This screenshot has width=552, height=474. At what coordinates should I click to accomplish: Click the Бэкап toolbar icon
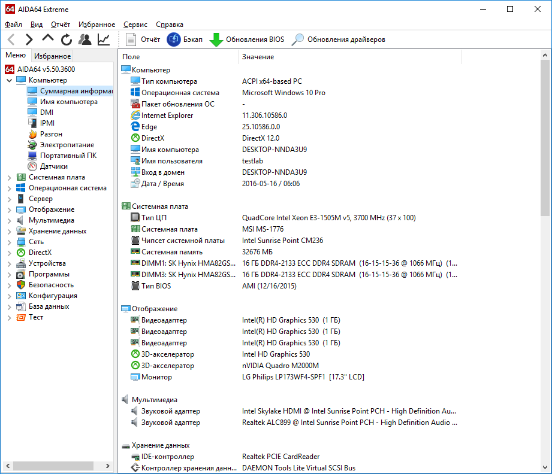click(174, 39)
